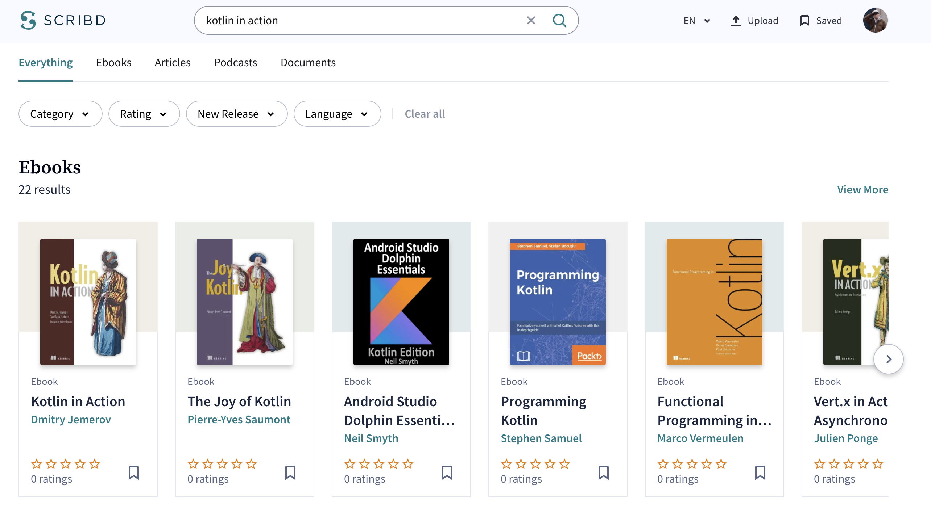Expand the Rating filter
This screenshot has height=517, width=931.
click(x=144, y=114)
